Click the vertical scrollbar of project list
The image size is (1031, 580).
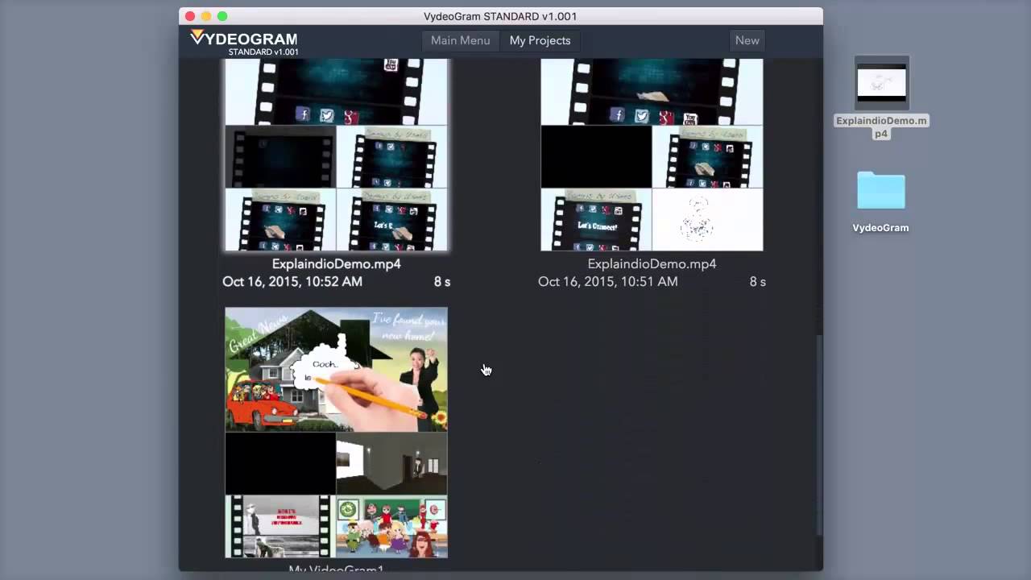click(819, 435)
